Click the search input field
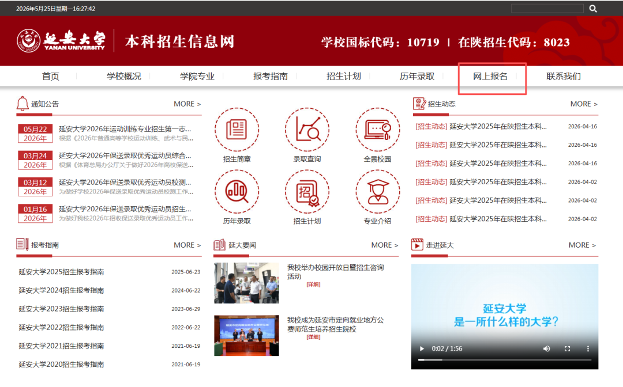This screenshot has width=623, height=387. pyautogui.click(x=547, y=9)
